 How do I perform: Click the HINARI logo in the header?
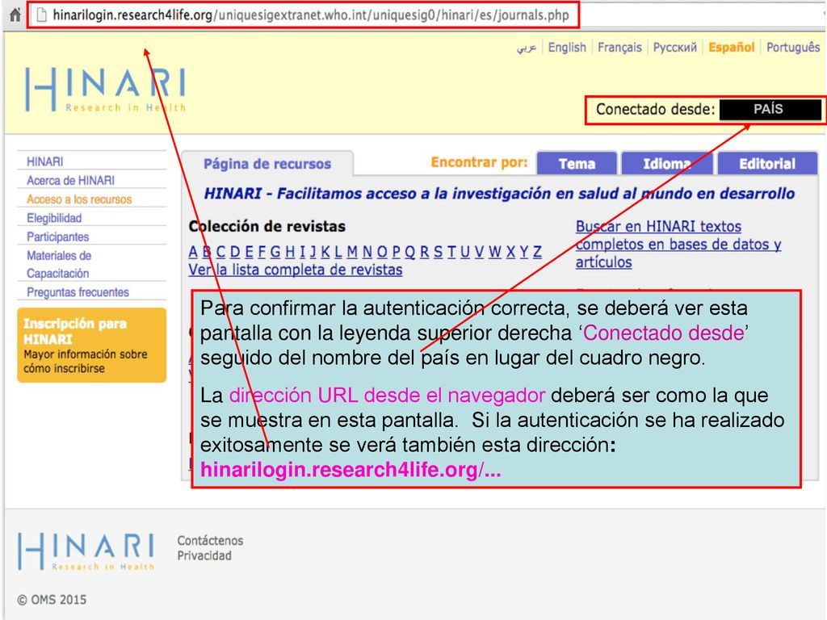coord(106,90)
